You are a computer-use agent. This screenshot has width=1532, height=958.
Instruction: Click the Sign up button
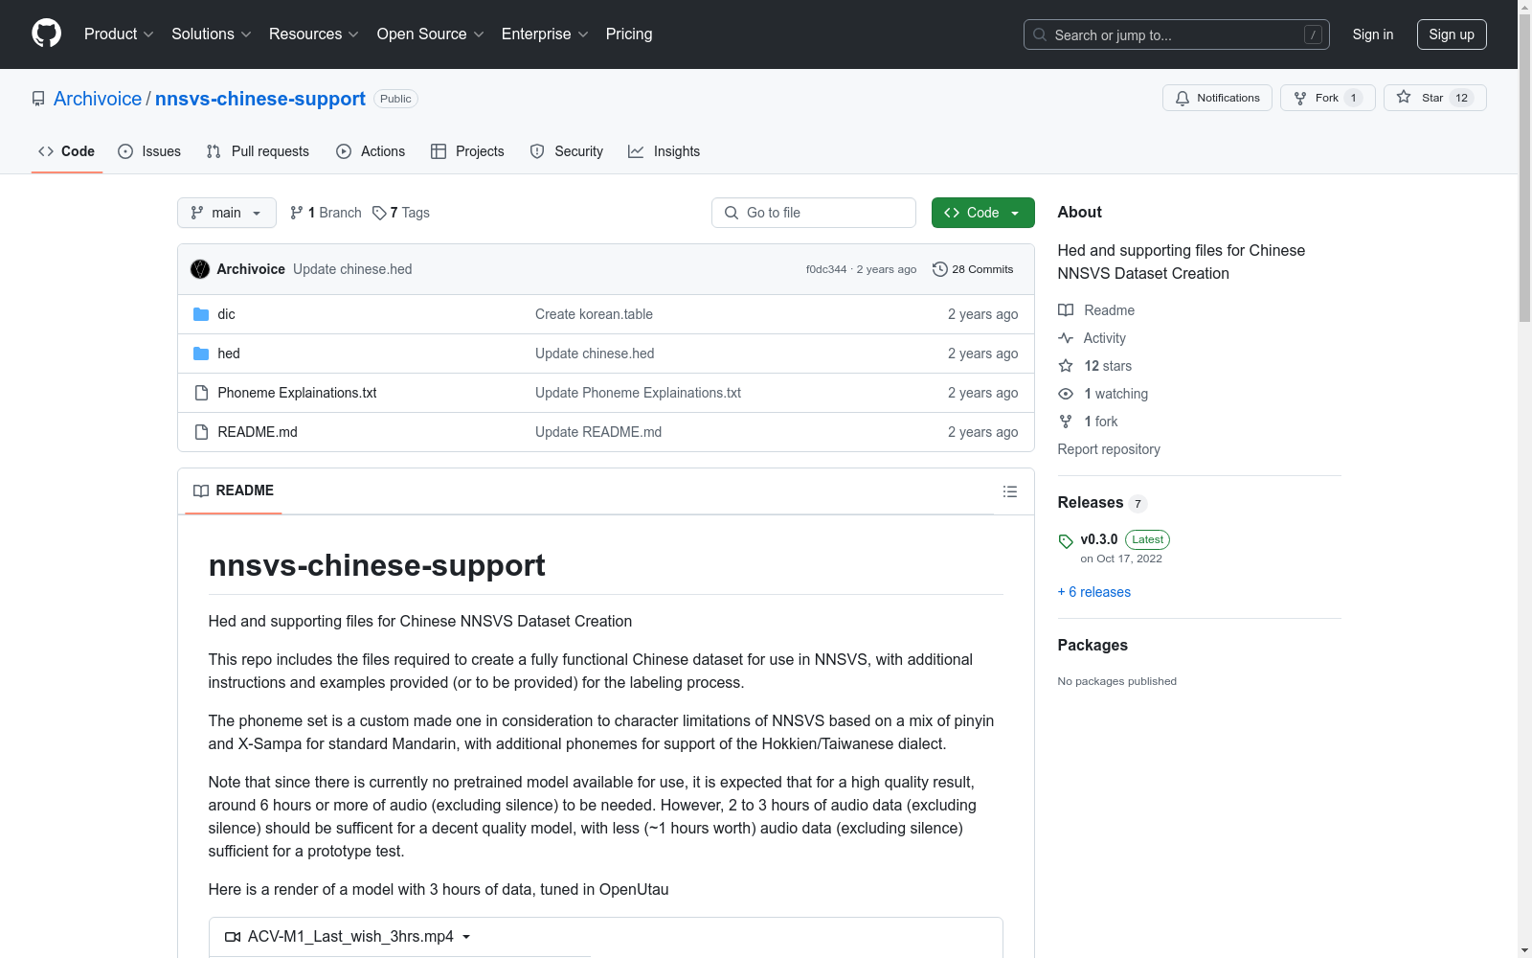(1452, 34)
